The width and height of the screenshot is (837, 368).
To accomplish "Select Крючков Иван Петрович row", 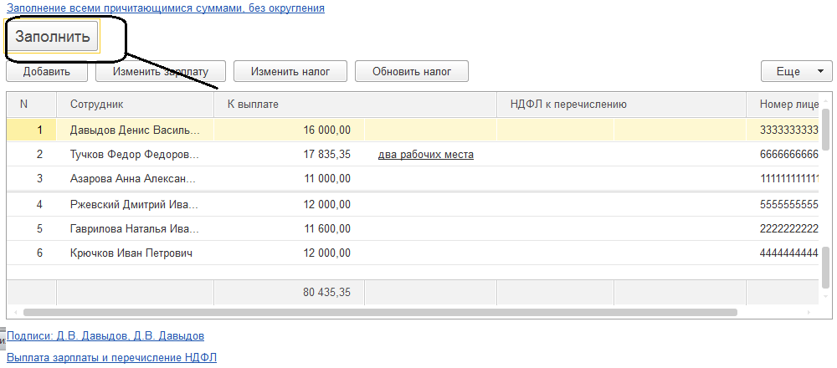I will point(131,253).
